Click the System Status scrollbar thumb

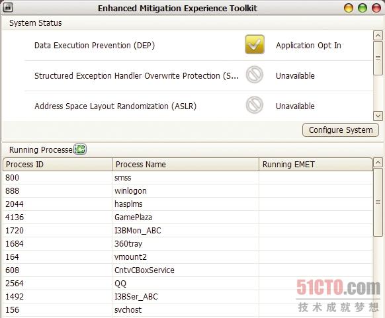[x=378, y=58]
